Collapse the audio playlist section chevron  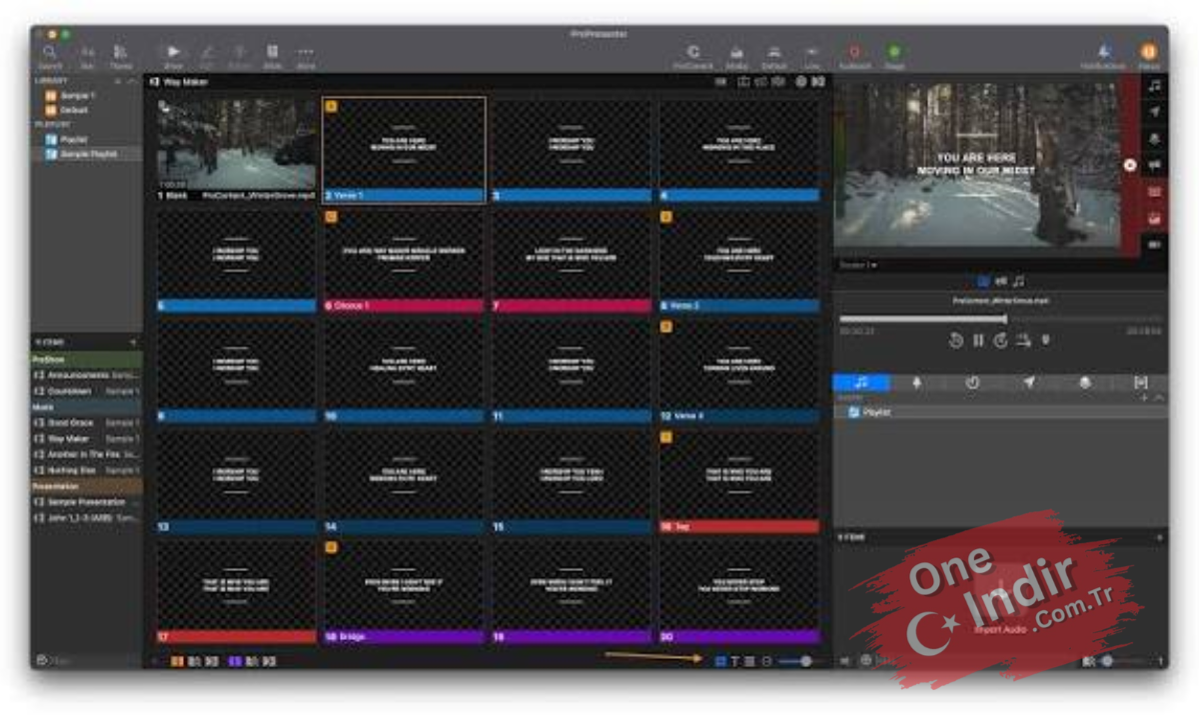tap(1159, 397)
